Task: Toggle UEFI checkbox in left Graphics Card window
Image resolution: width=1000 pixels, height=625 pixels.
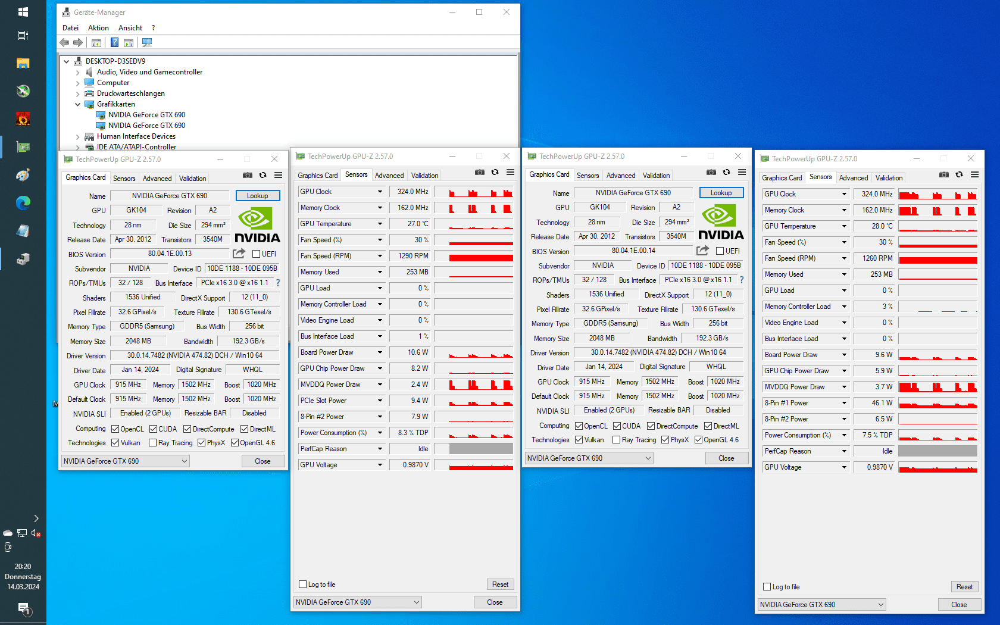Action: tap(257, 254)
